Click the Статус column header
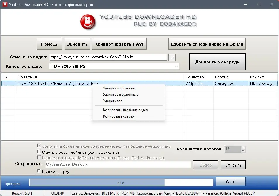Viewport: 279px width, 196px height. [x=231, y=77]
